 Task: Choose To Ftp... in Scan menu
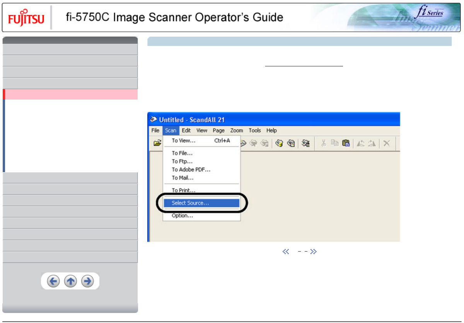pos(201,161)
